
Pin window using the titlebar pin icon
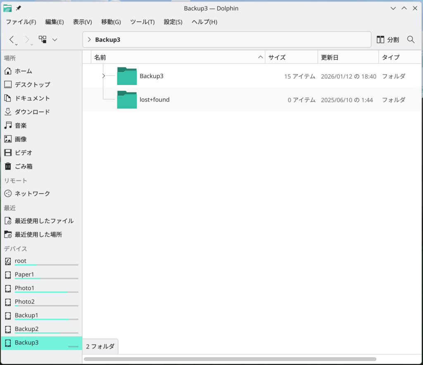[x=19, y=8]
